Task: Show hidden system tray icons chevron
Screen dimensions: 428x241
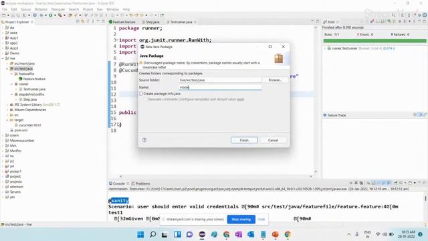Action: tap(349, 234)
